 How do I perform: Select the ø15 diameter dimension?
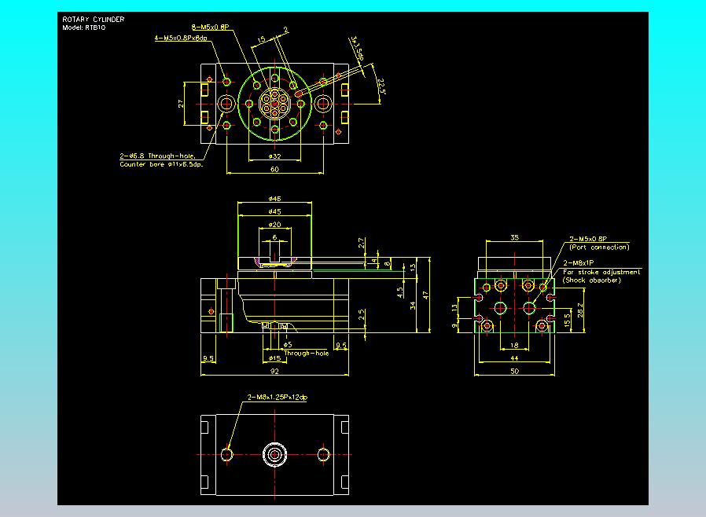274,358
